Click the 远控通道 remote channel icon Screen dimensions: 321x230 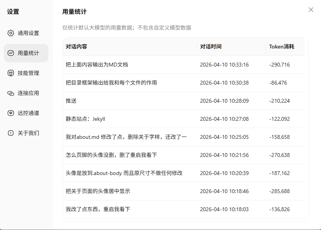(11, 113)
